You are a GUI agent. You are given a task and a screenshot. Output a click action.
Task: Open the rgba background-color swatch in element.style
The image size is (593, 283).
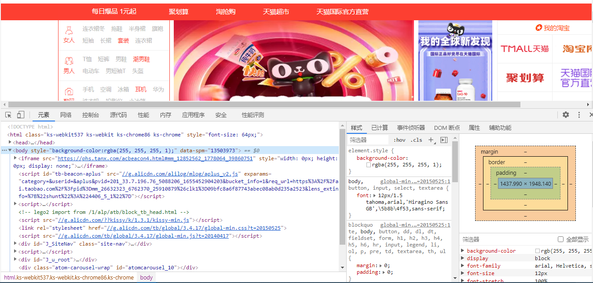(x=369, y=165)
